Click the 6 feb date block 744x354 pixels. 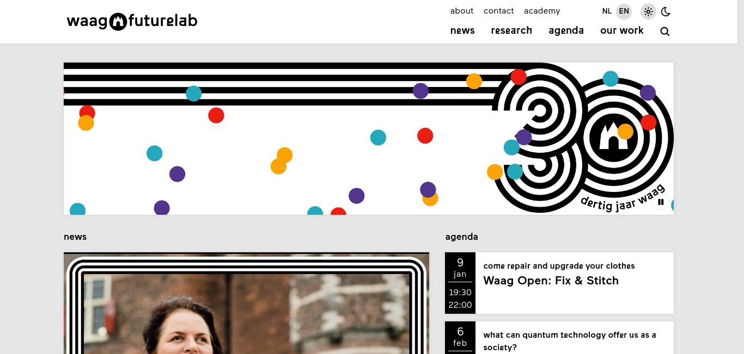click(460, 338)
